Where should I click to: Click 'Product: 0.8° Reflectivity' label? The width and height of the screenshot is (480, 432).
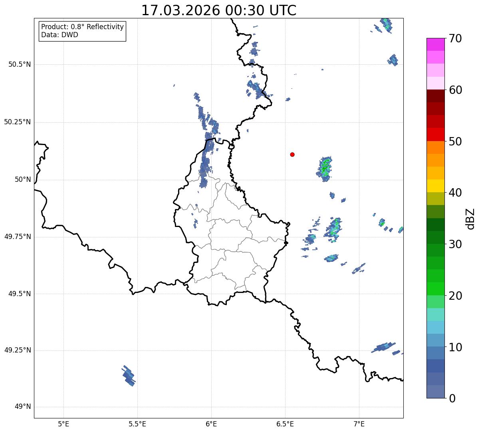[x=83, y=27]
